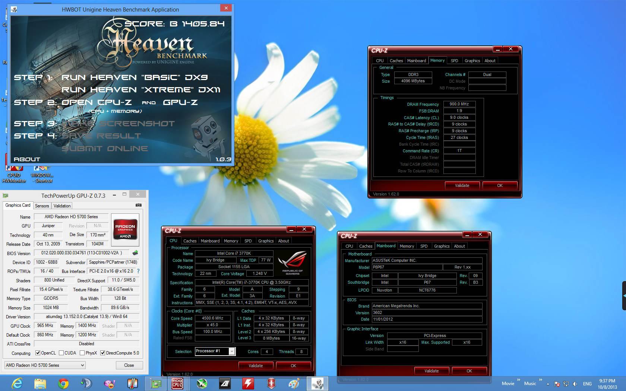Click GPU Clock value 965 MHz
The width and height of the screenshot is (626, 391).
tap(45, 325)
